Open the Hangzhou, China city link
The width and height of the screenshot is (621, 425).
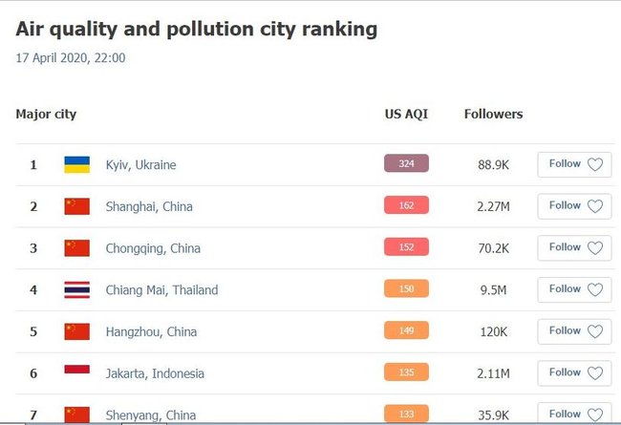[153, 331]
